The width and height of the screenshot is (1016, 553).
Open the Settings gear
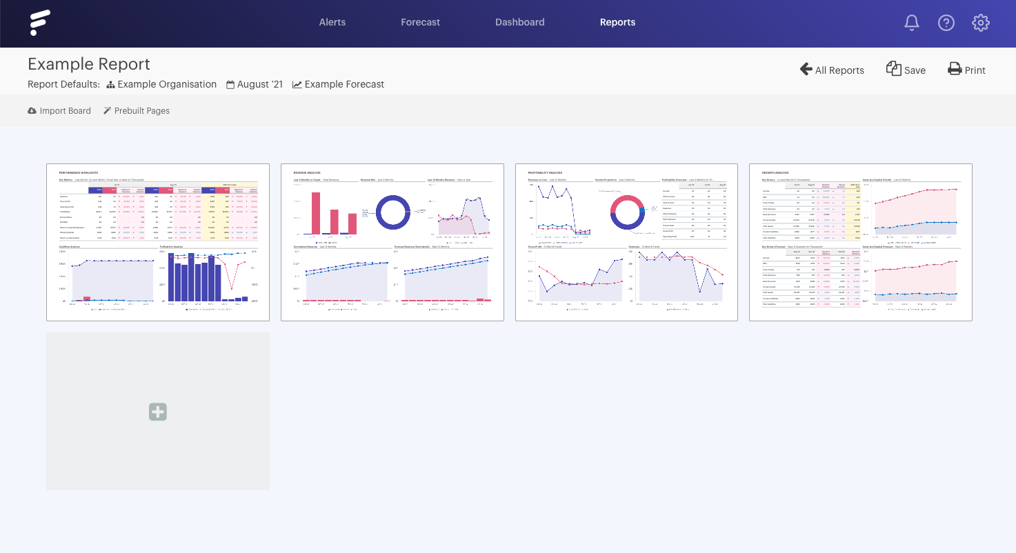click(981, 23)
